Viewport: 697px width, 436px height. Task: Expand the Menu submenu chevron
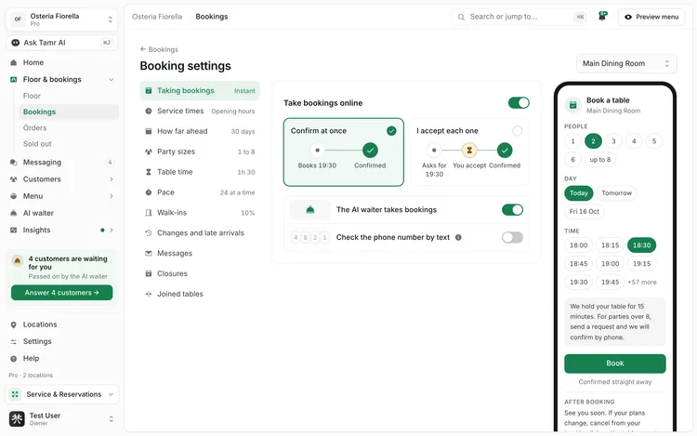click(112, 196)
